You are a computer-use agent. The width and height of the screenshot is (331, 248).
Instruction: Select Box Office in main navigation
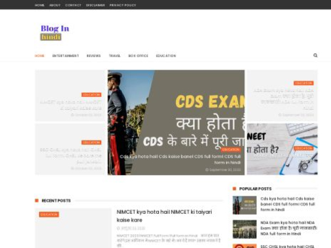(x=138, y=56)
